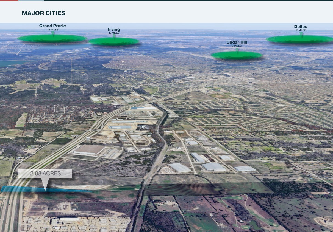Click the light blue segment on top bar
Viewport: 333px width, 232px height.
click(31, 0)
